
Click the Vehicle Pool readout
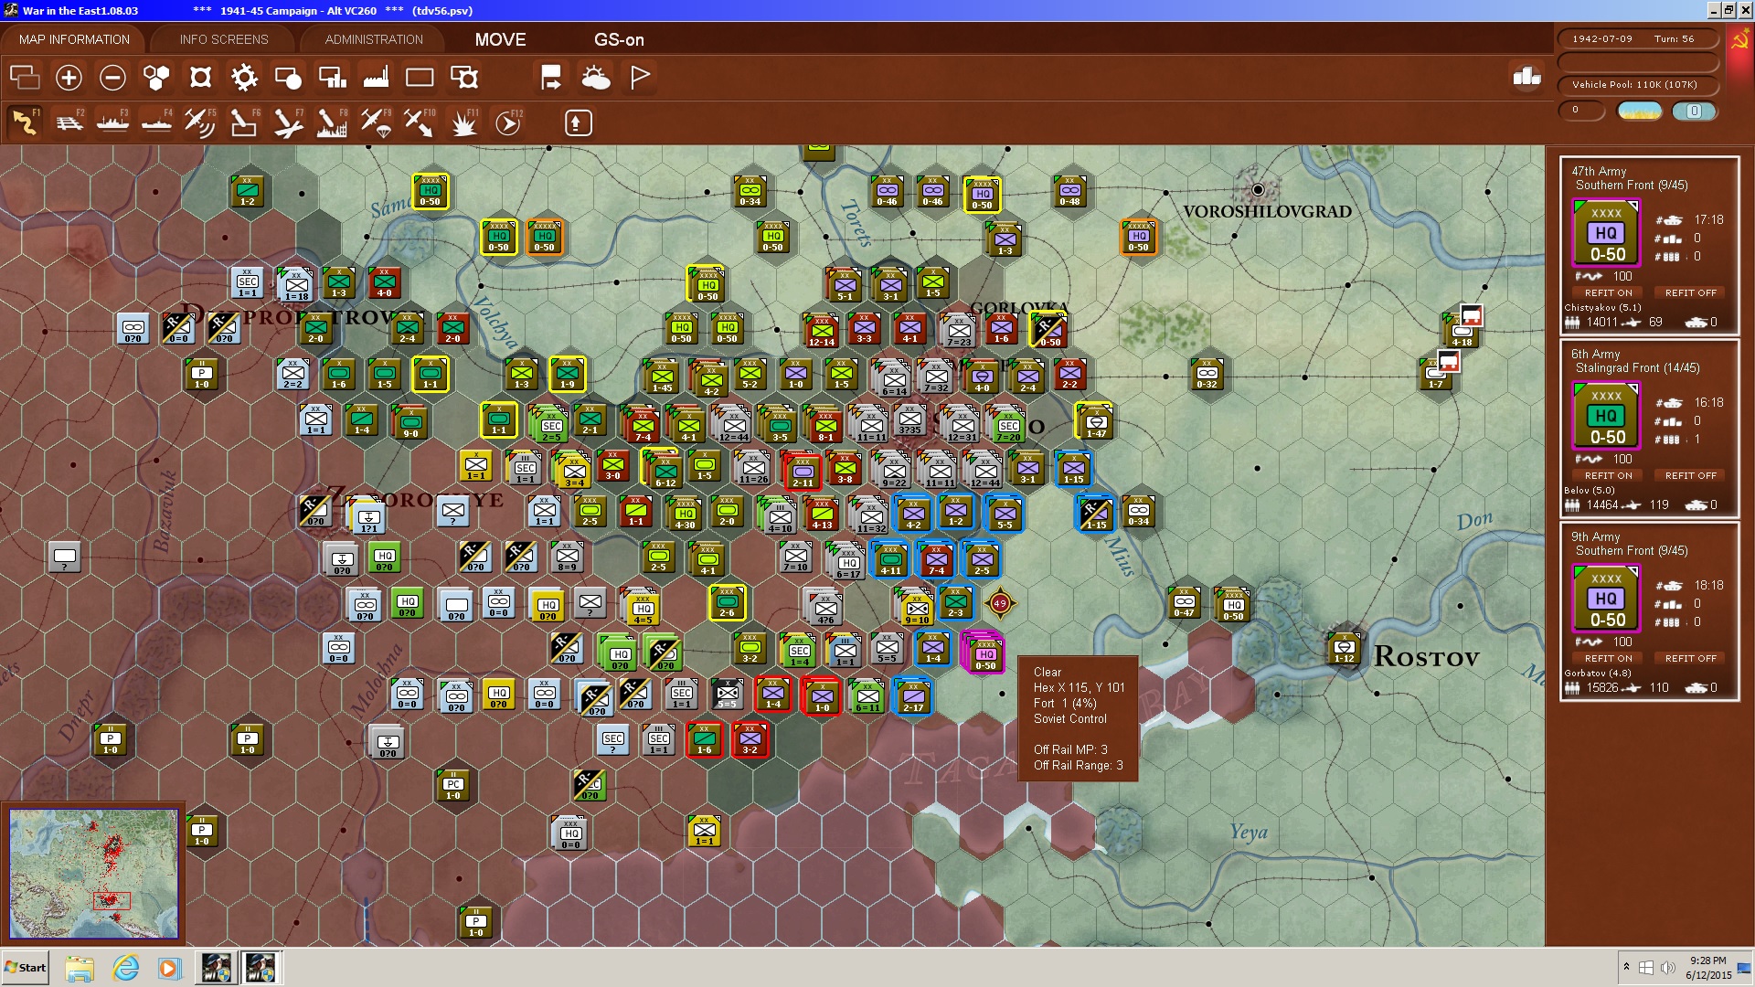1636,85
